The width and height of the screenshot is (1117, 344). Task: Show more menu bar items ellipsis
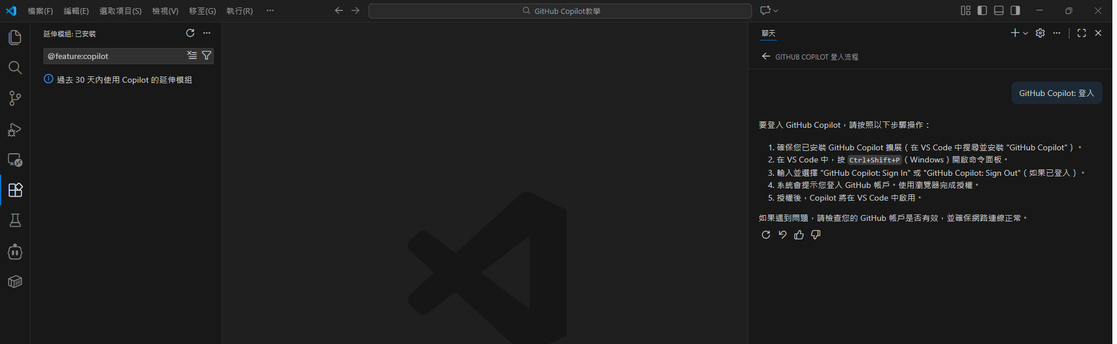pos(270,10)
